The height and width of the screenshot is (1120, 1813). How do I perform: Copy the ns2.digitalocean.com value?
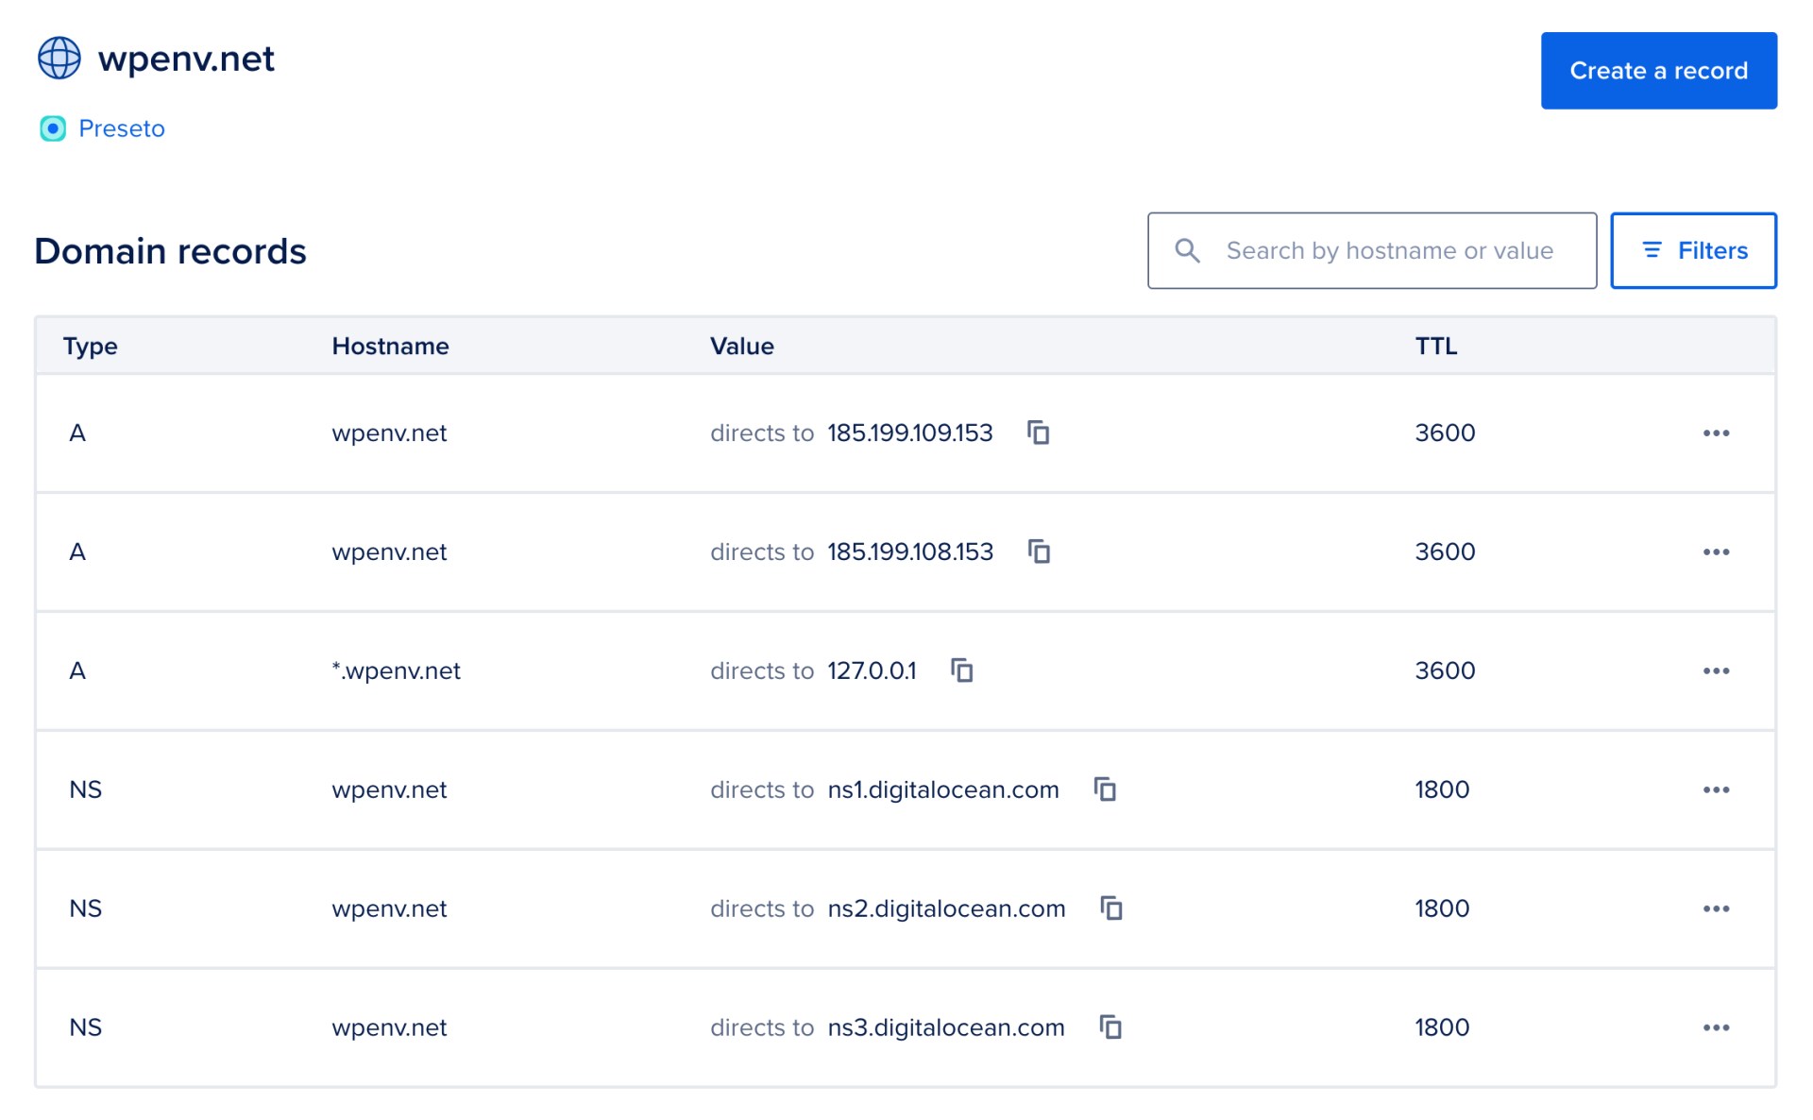coord(1112,908)
